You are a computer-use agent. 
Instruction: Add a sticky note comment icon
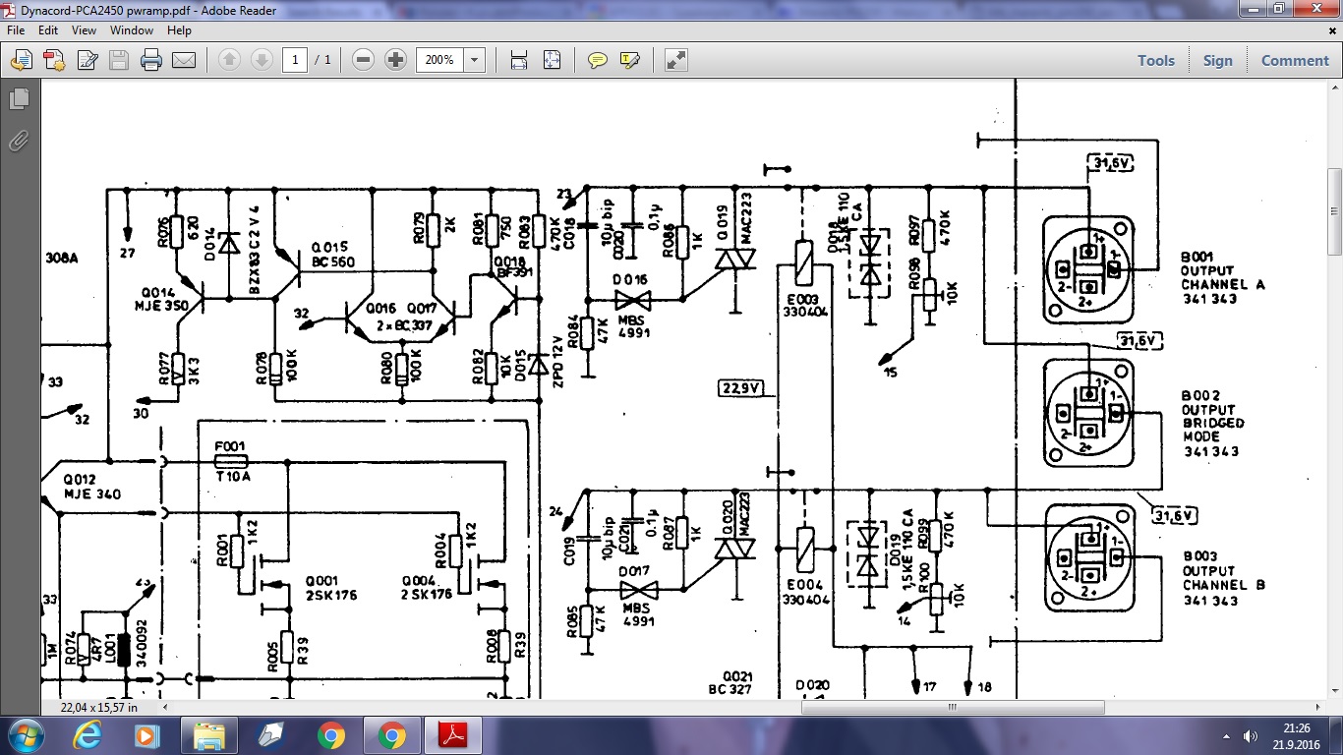pyautogui.click(x=597, y=60)
